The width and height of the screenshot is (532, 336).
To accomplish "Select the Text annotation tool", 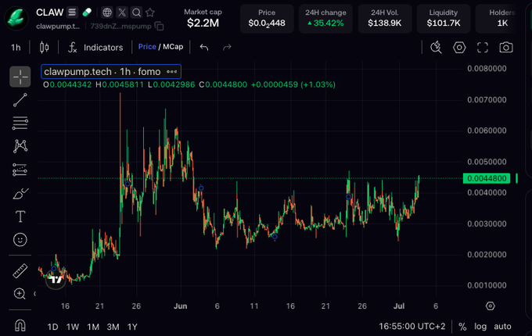I will pyautogui.click(x=20, y=216).
